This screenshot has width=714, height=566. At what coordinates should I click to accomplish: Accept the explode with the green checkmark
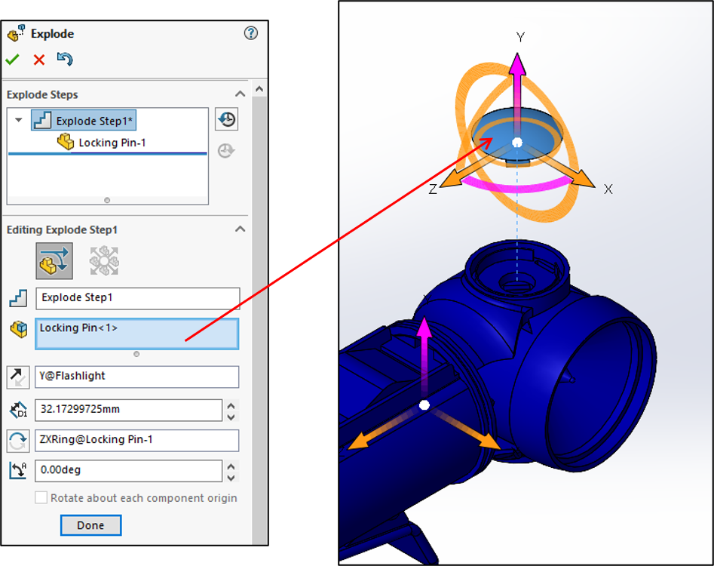point(12,60)
